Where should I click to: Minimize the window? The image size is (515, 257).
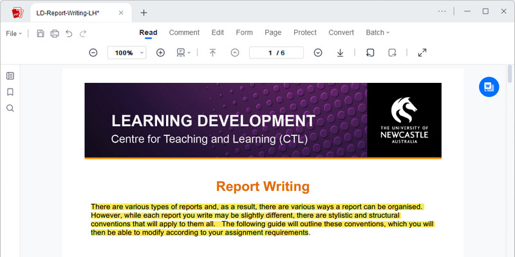467,11
